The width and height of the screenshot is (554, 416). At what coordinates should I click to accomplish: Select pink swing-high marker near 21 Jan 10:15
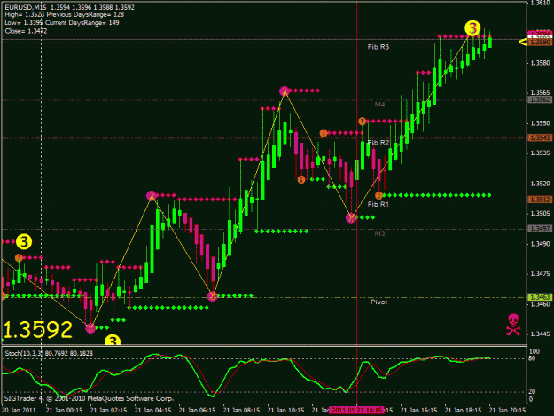pyautogui.click(x=284, y=91)
